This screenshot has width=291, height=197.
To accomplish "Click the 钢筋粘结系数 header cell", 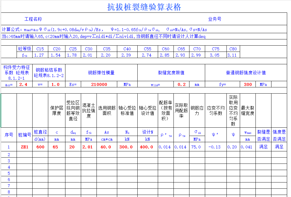I will [x=49, y=73].
